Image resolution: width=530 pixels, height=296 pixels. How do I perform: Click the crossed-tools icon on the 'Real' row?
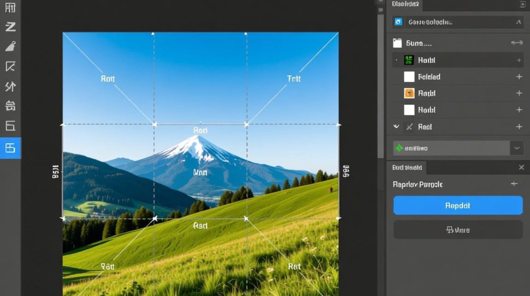(409, 127)
